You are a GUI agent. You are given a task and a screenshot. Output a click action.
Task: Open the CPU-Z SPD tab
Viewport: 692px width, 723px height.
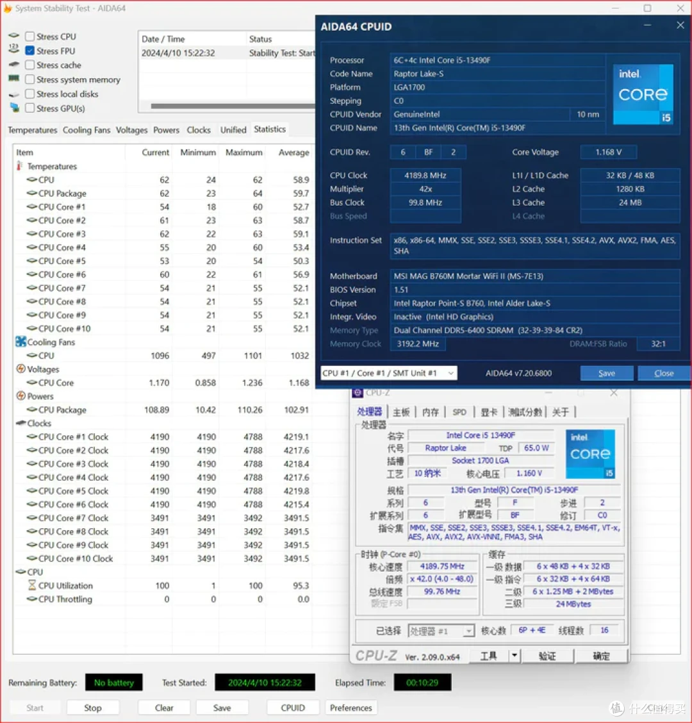point(459,411)
